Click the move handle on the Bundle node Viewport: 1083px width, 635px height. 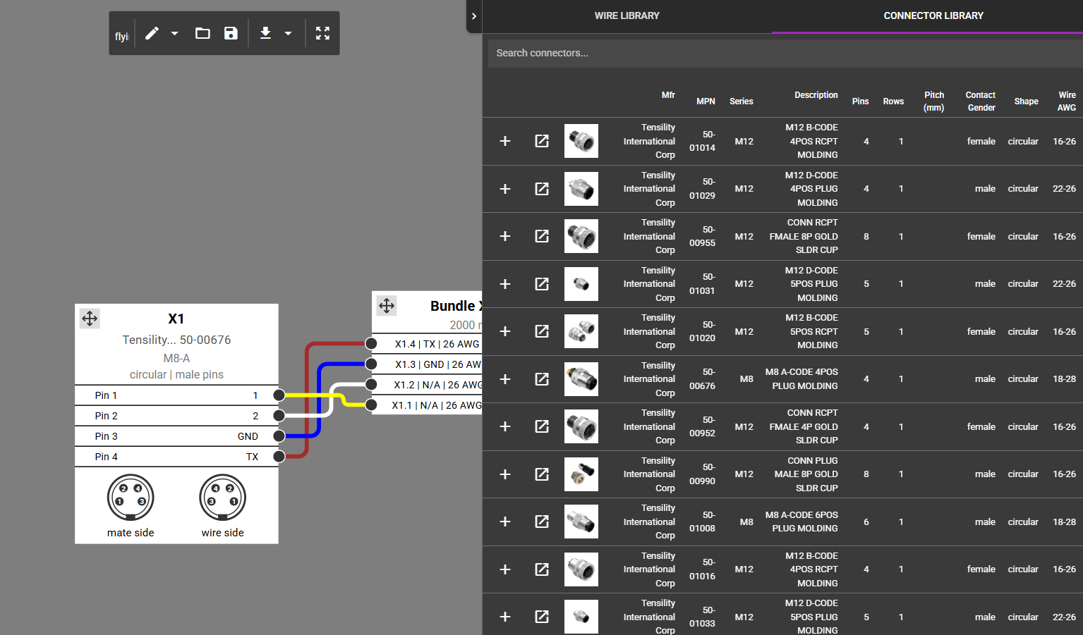386,305
